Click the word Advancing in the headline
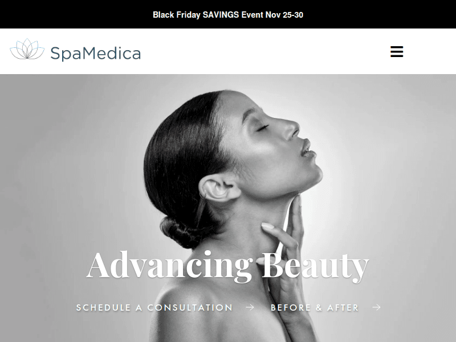Image resolution: width=456 pixels, height=342 pixels. pyautogui.click(x=169, y=266)
